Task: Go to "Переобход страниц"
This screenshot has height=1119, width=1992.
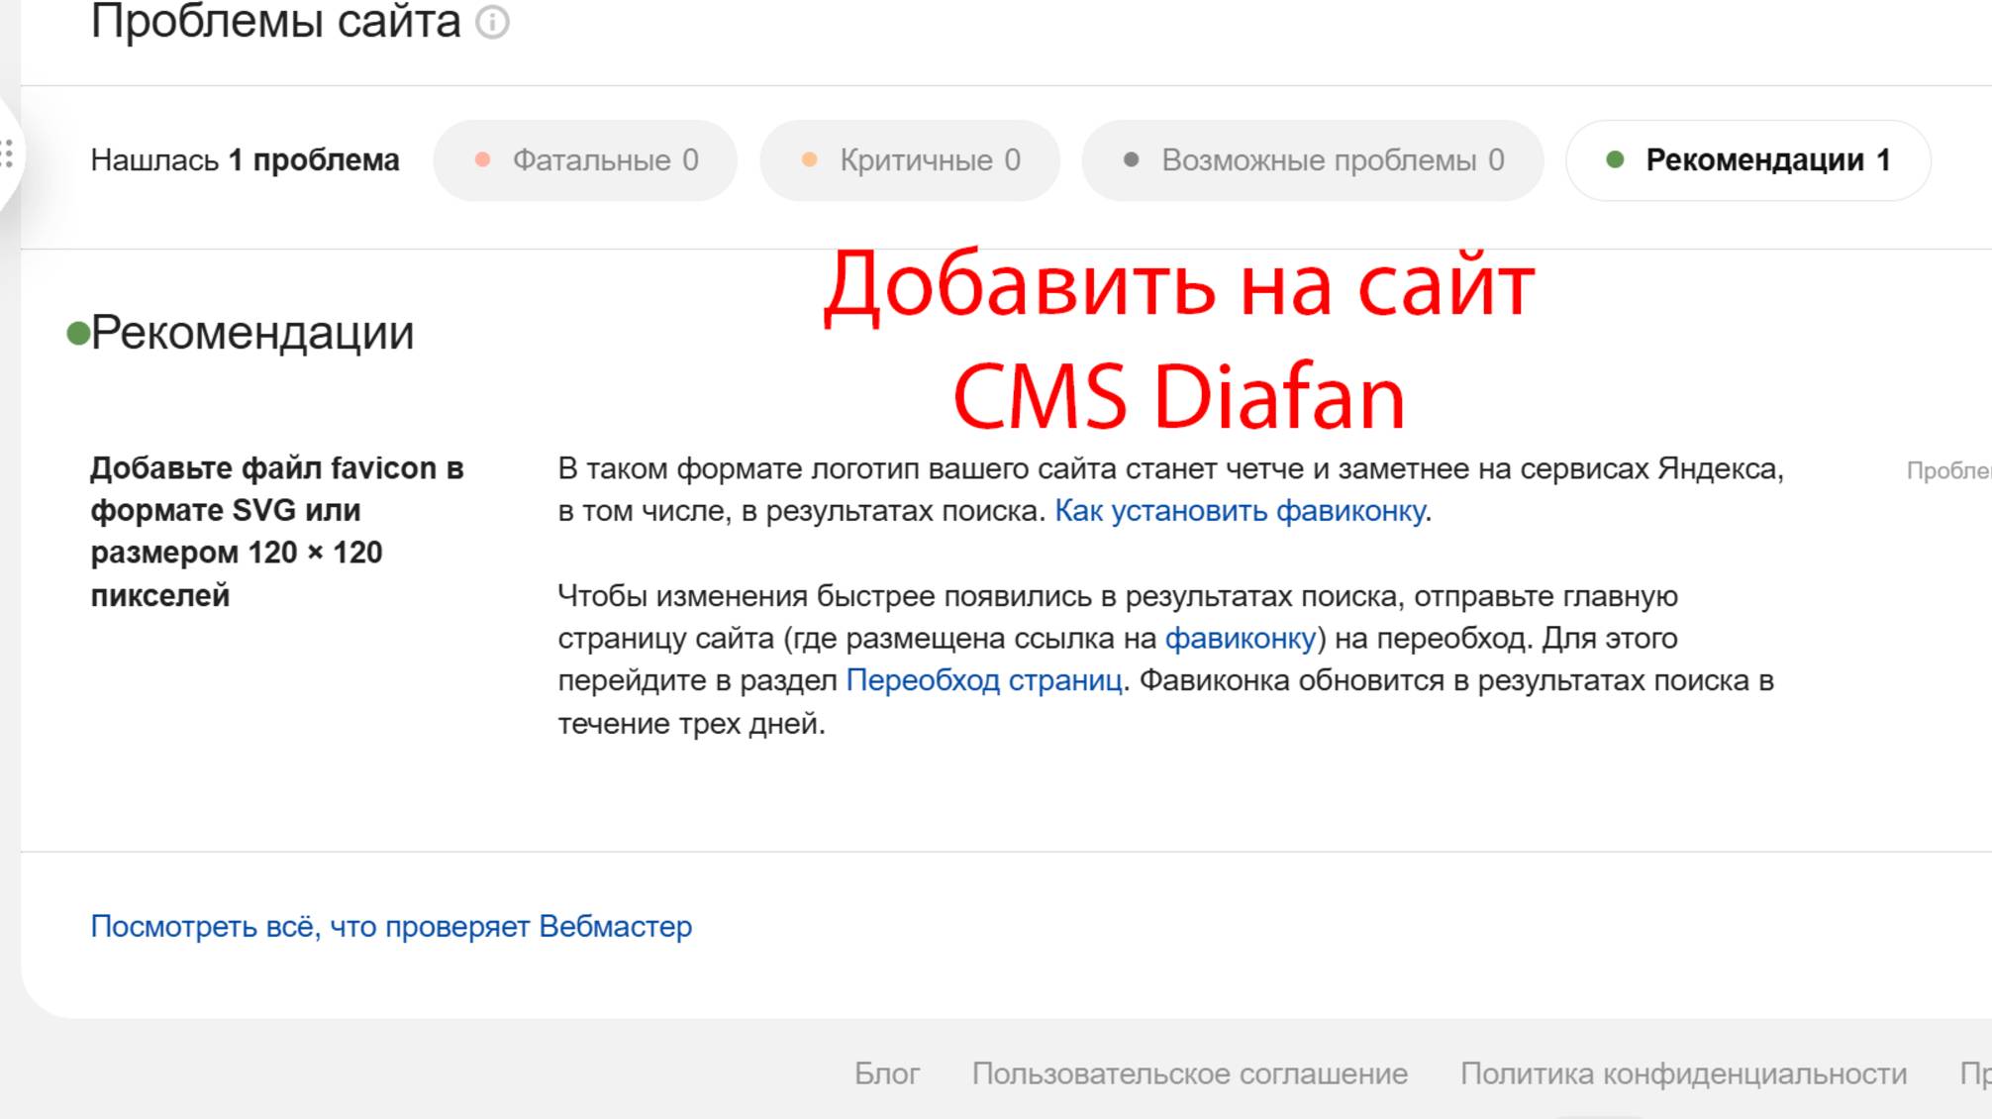Action: tap(983, 679)
